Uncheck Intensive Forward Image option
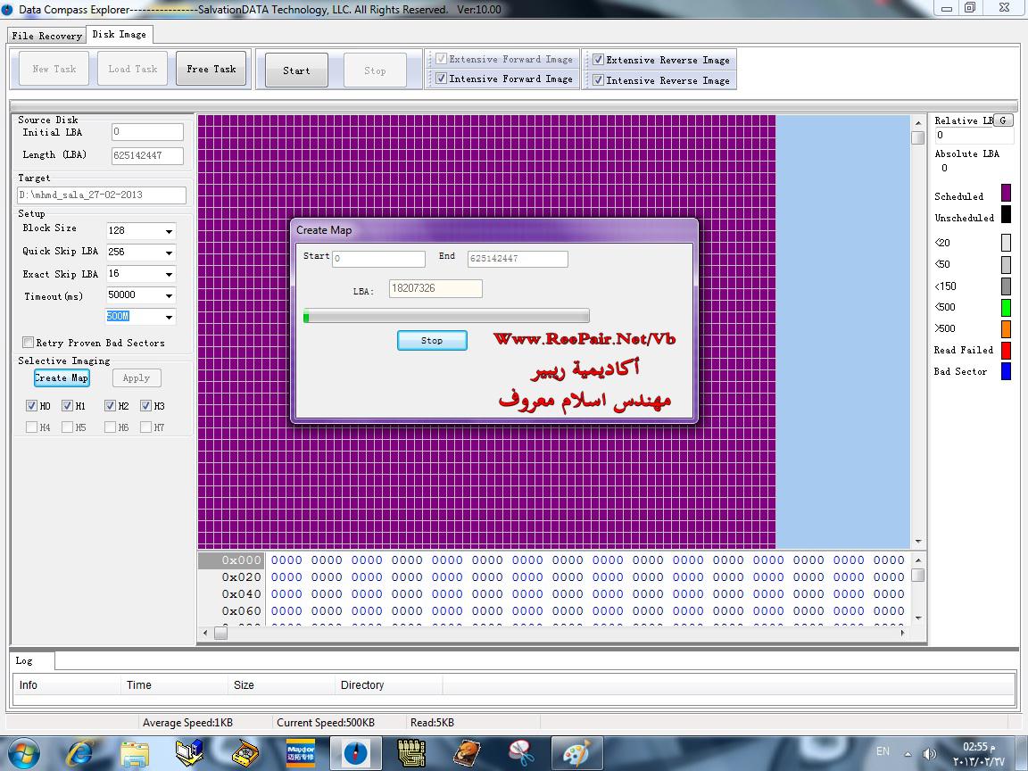Screen dimensions: 1028x771 tap(441, 79)
